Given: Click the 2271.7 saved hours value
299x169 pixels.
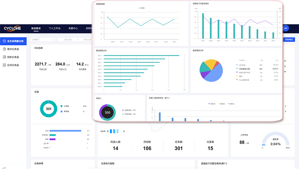Looking at the screenshot, I should pyautogui.click(x=41, y=64).
